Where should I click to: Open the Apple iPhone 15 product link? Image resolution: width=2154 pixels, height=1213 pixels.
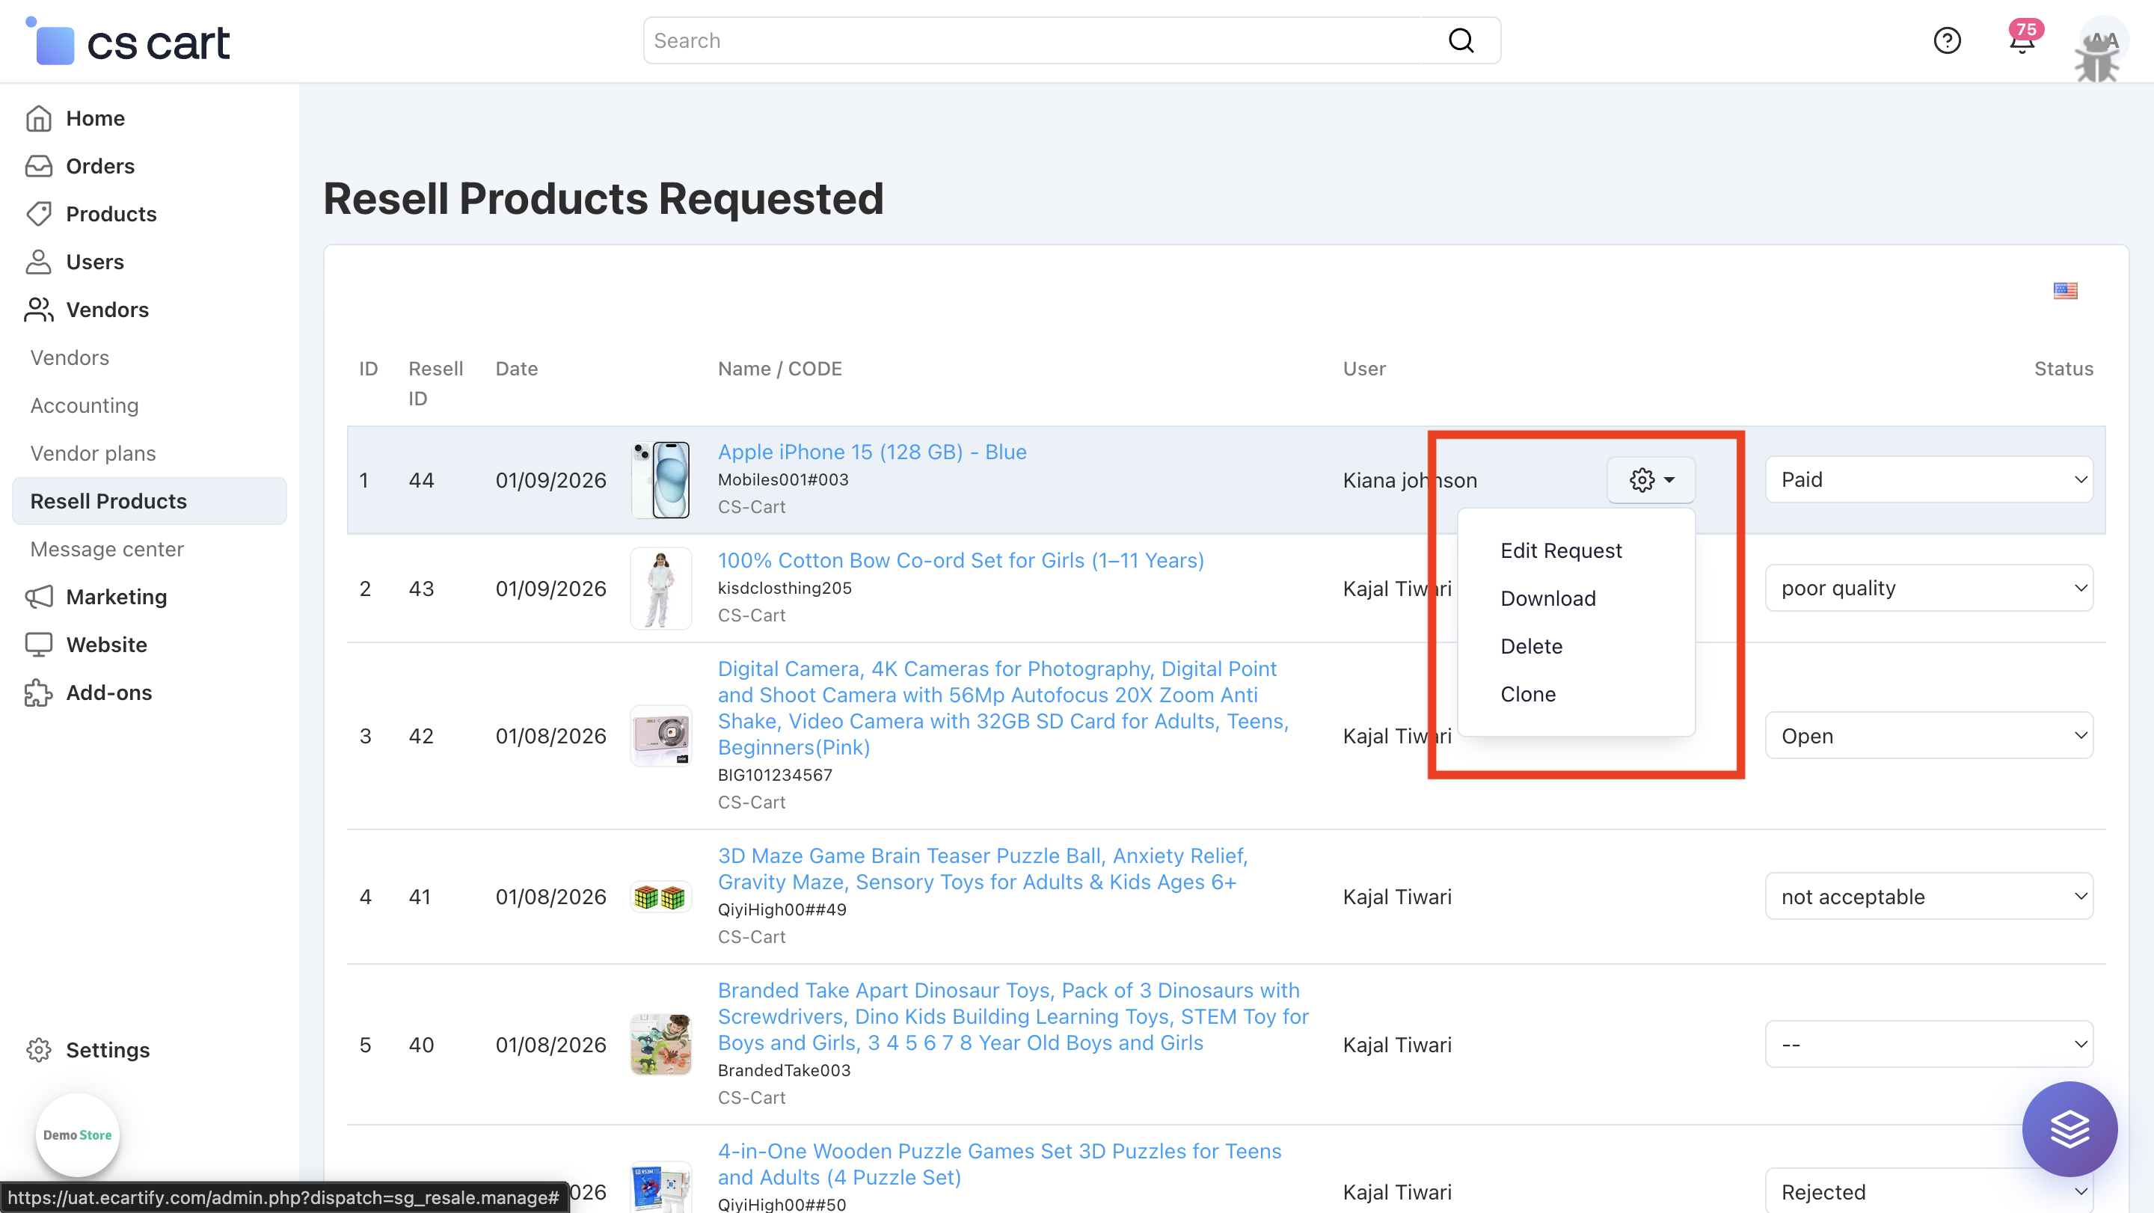871,452
